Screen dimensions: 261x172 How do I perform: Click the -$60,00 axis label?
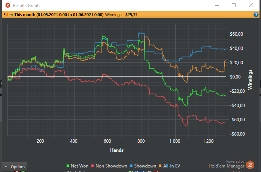coord(237,120)
